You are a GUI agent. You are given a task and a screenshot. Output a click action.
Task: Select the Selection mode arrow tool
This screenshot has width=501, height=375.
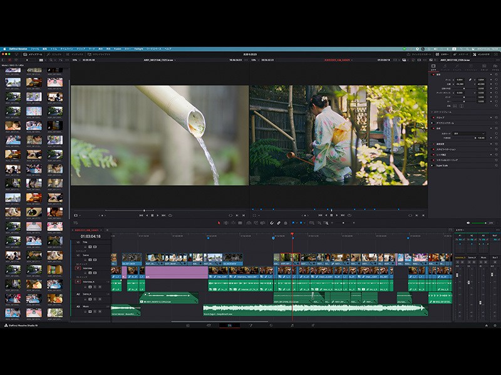coord(219,222)
